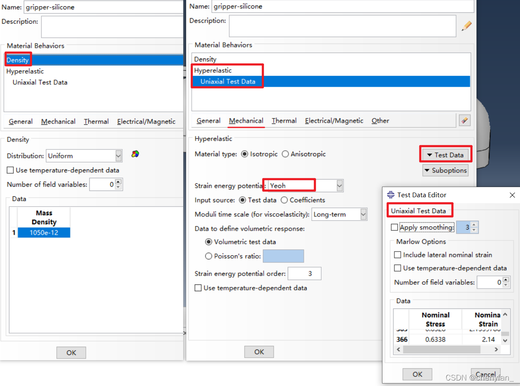Select the Anisotropic material type
This screenshot has width=520, height=386.
point(286,154)
